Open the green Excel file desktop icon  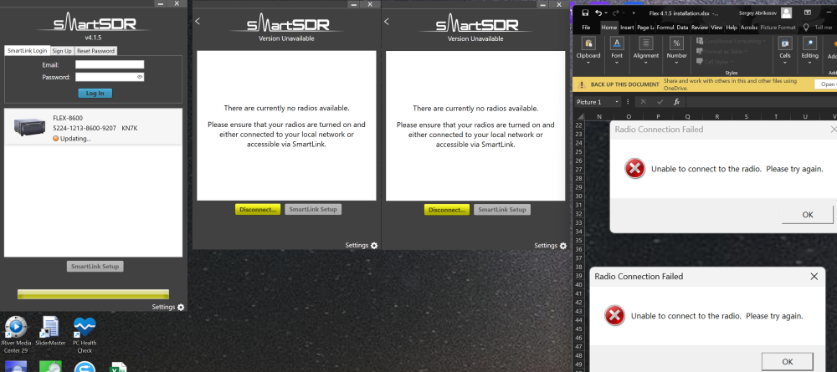pyautogui.click(x=118, y=367)
